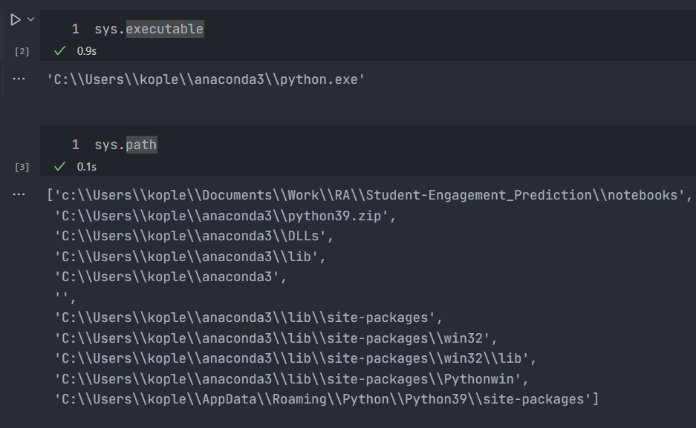The image size is (696, 428).
Task: Open the ellipsis menu beside sys.path output
Action: click(19, 194)
